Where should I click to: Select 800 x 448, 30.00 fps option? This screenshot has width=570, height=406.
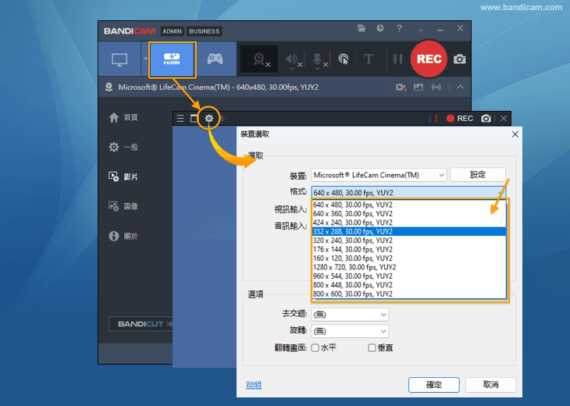click(x=409, y=285)
